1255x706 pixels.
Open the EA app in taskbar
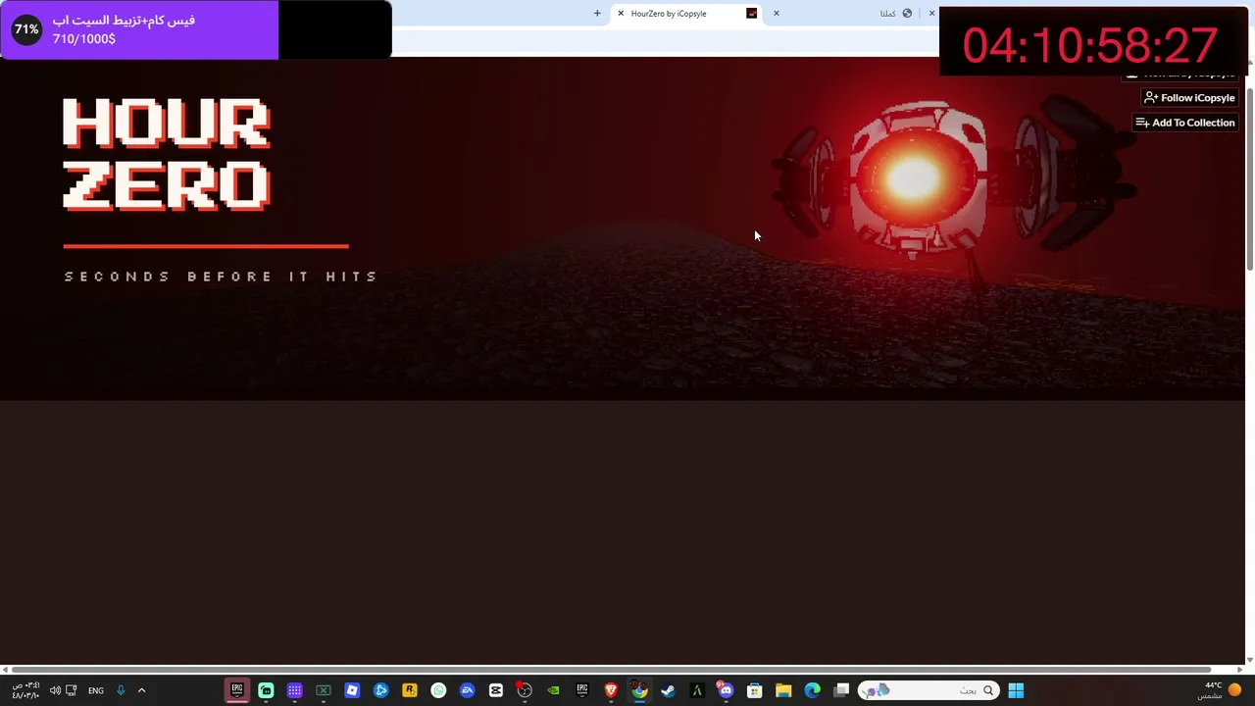(x=467, y=690)
